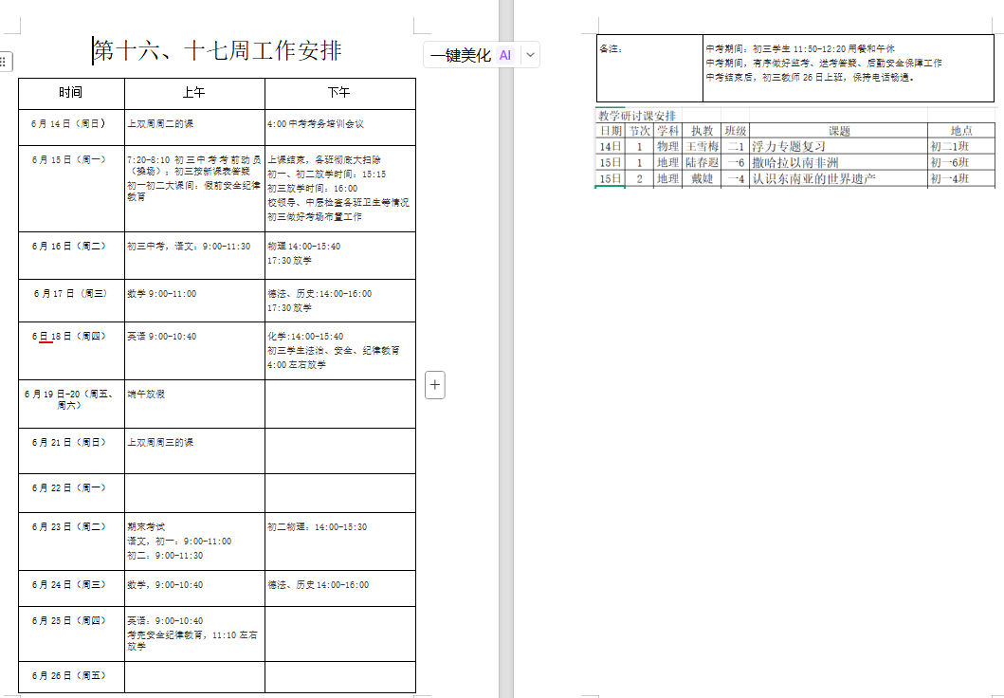Click the 14日 date cell
1004x698 pixels.
[611, 147]
